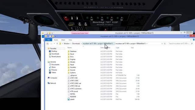Select the Docs folder icon
195x110 pixels.
(x=69, y=57)
